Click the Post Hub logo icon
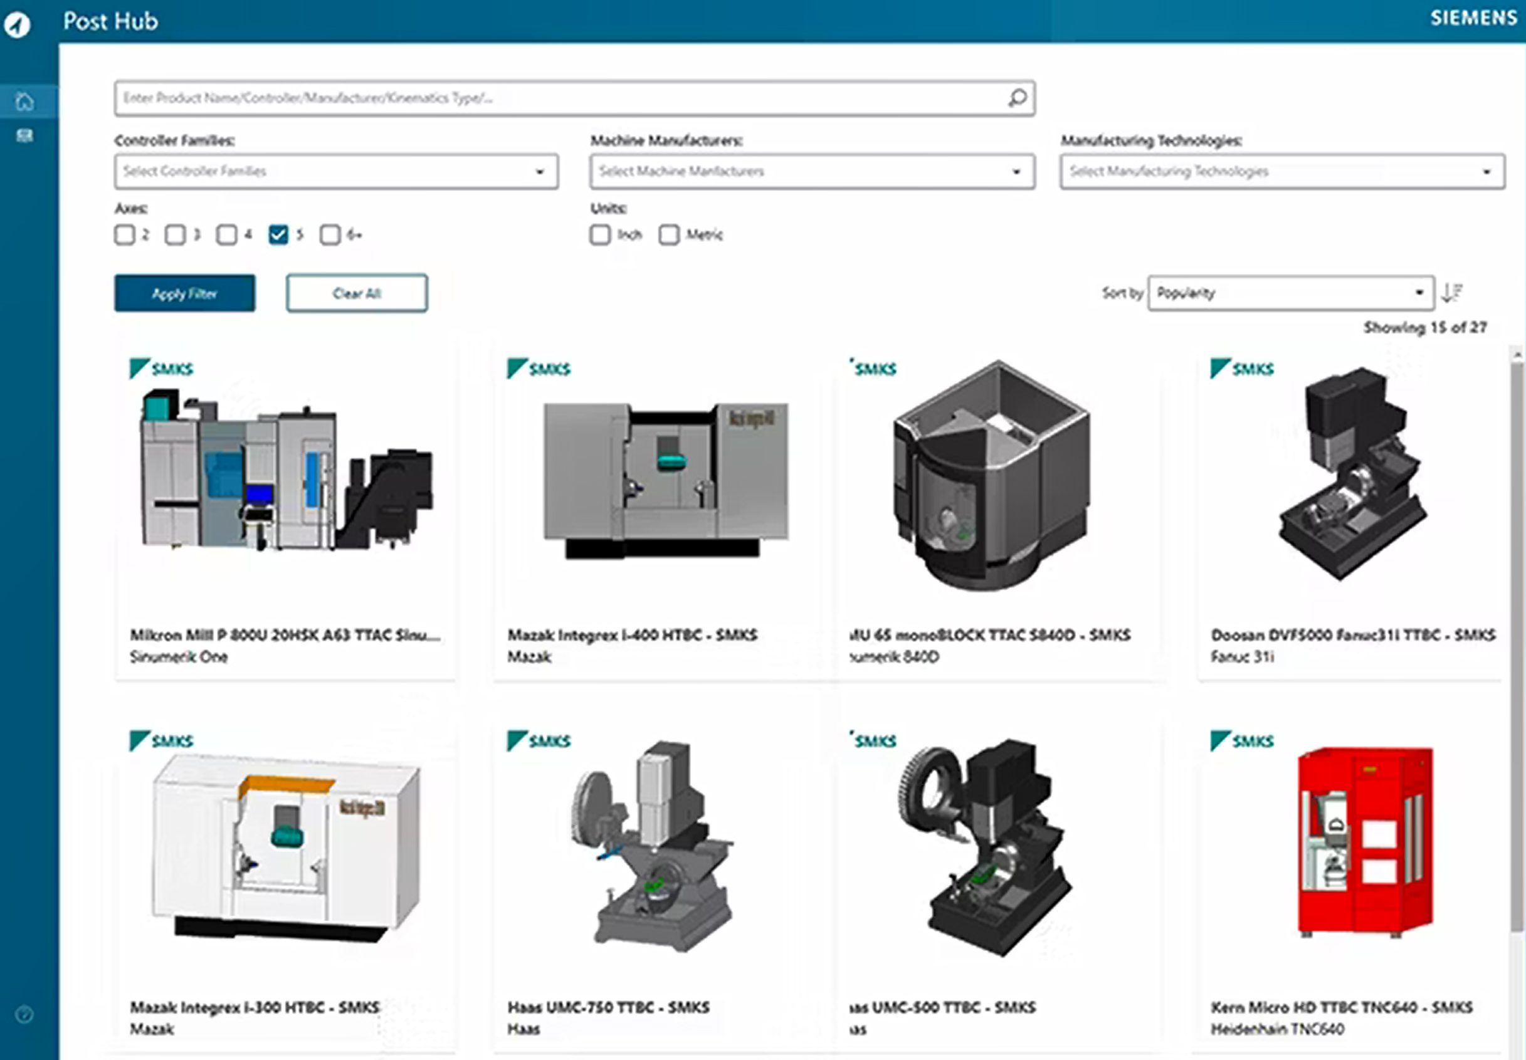The image size is (1526, 1060). (x=18, y=25)
